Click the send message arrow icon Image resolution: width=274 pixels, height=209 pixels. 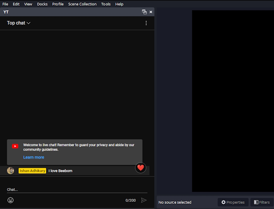pos(144,200)
